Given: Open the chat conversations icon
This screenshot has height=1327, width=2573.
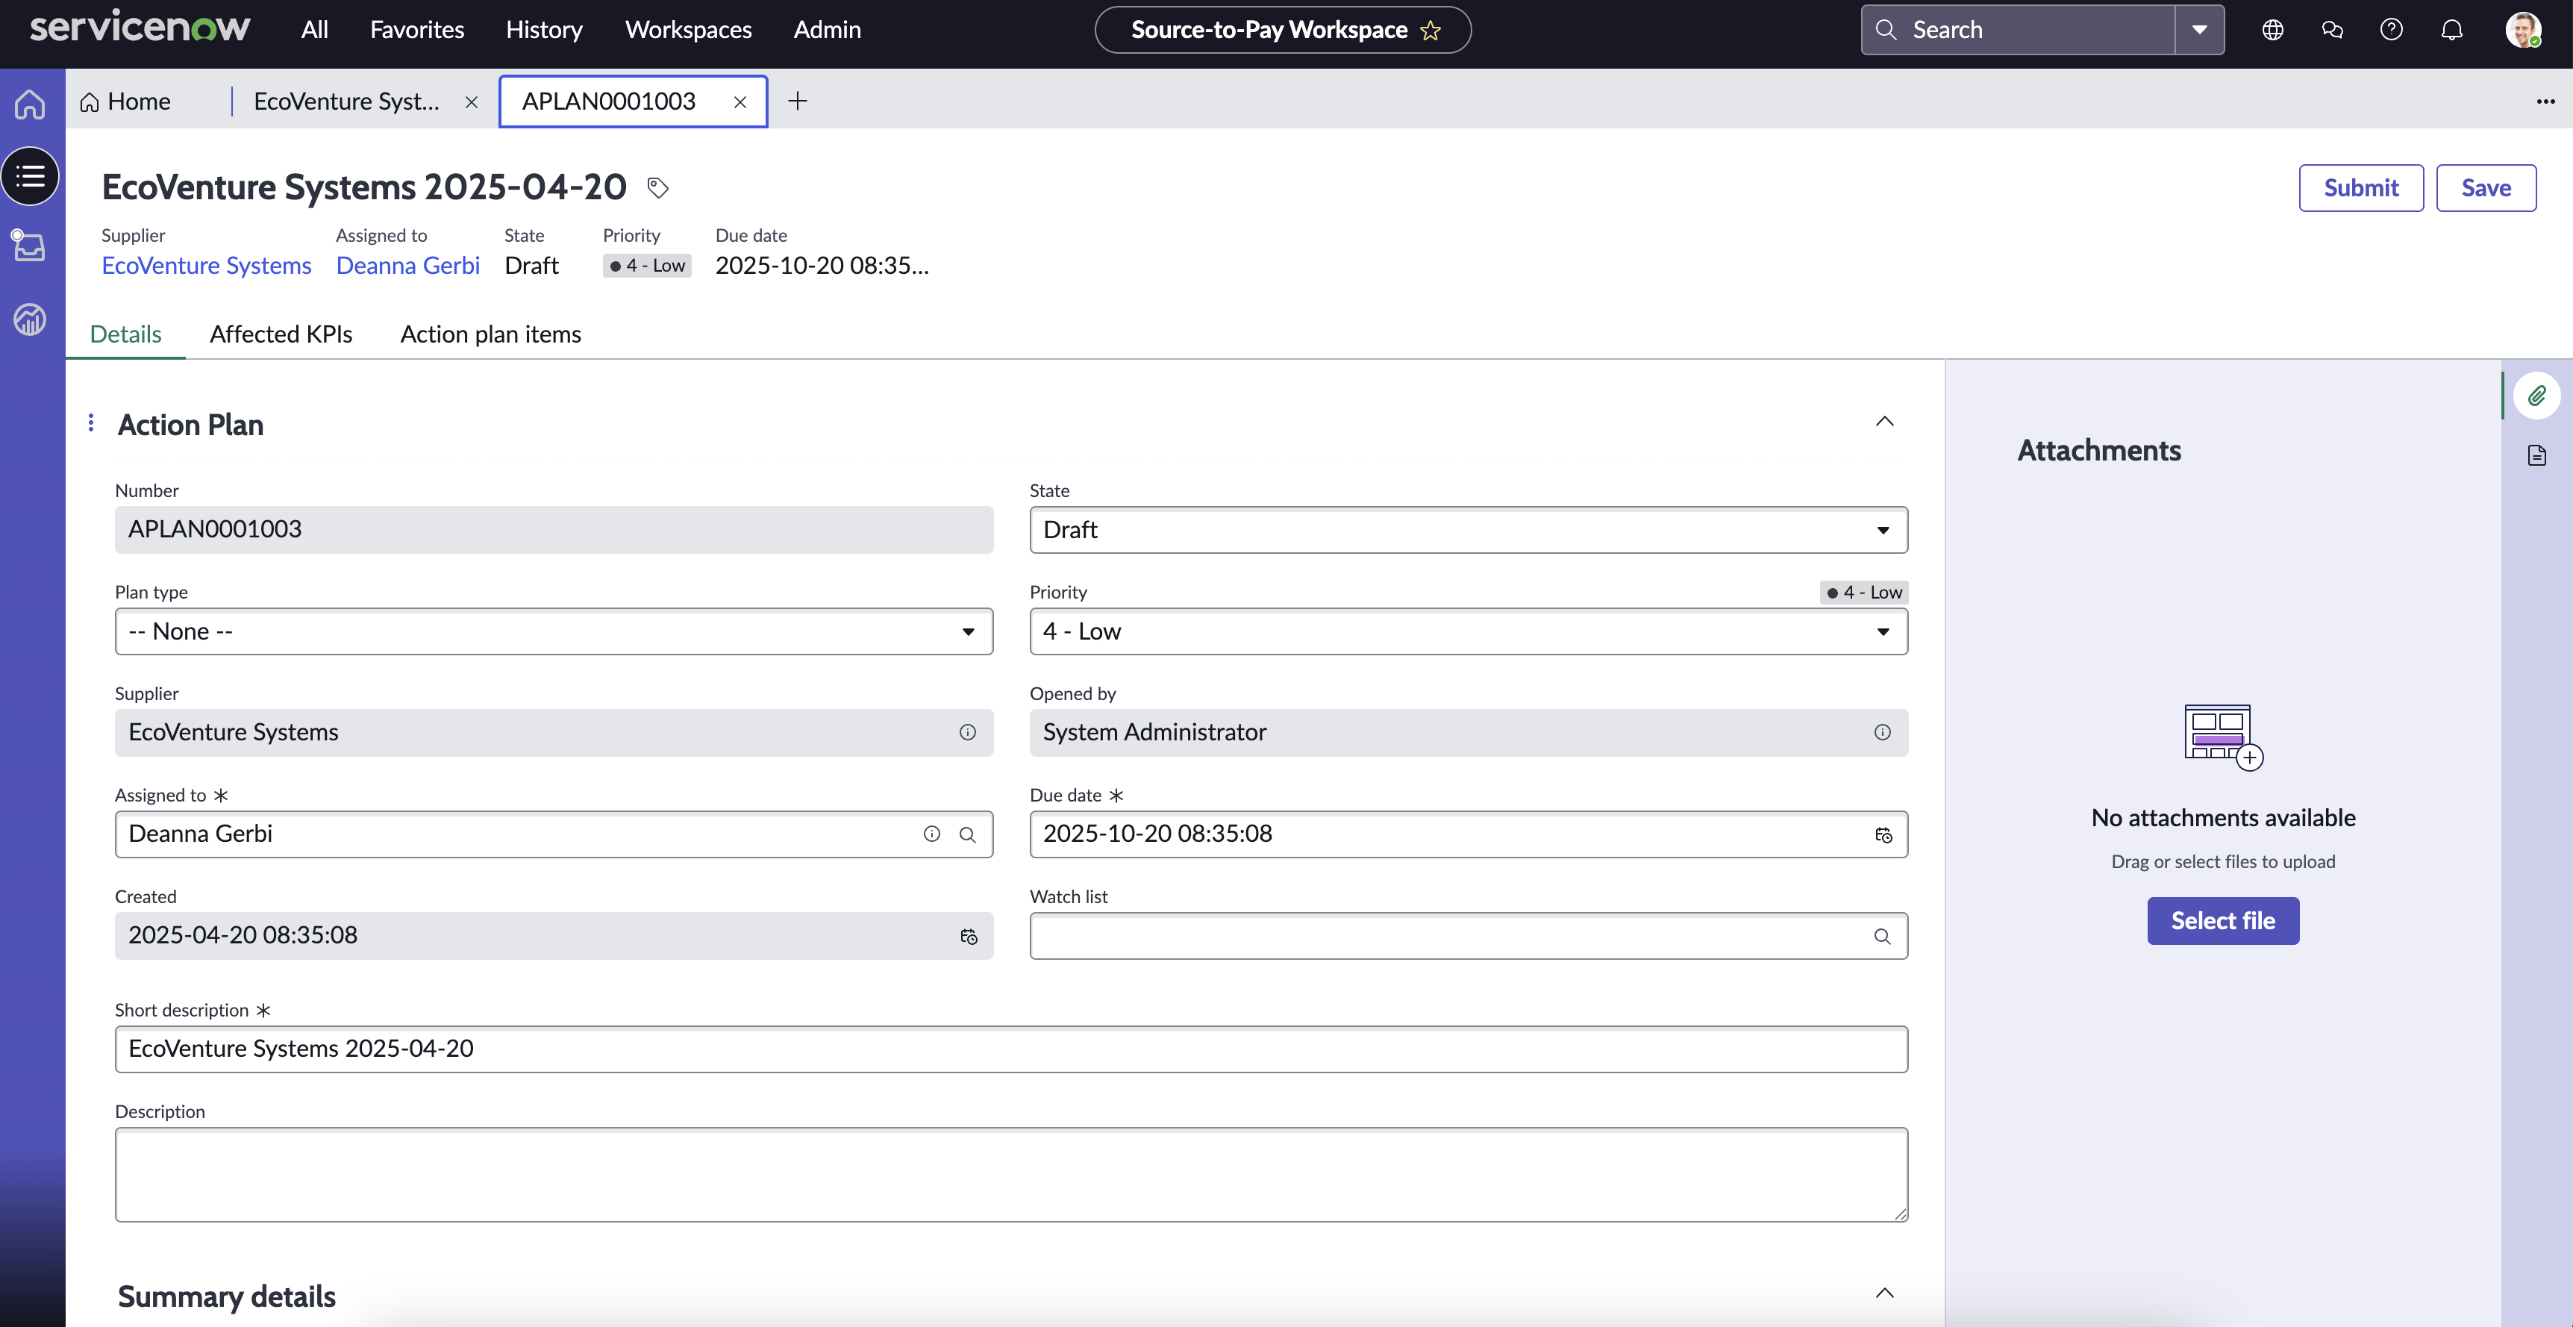Looking at the screenshot, I should pos(2332,30).
